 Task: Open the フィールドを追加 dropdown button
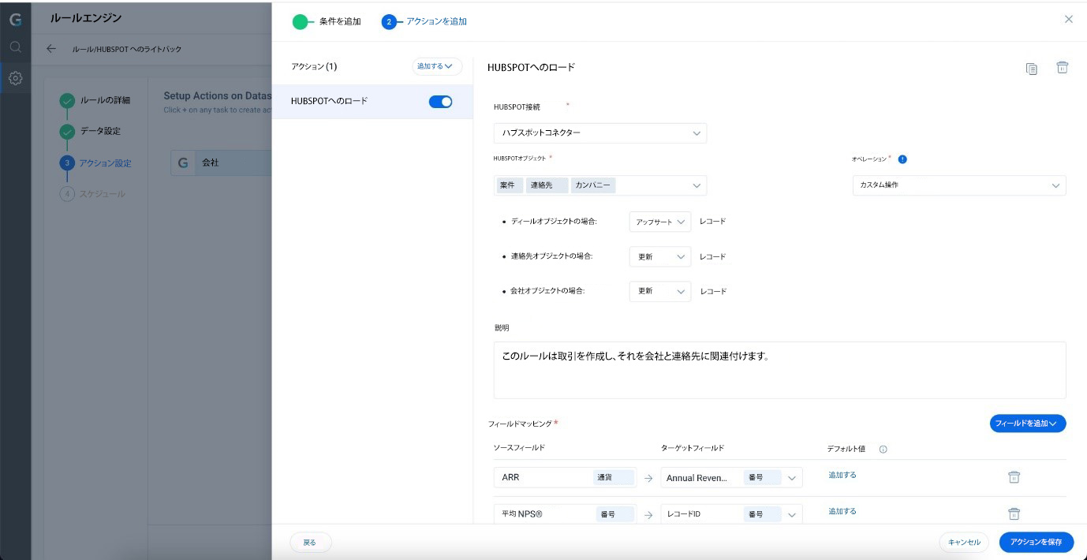point(1028,424)
